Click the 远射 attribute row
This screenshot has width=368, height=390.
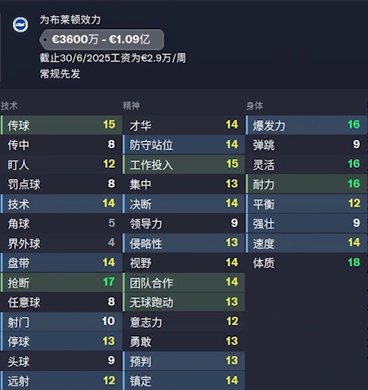(x=62, y=381)
